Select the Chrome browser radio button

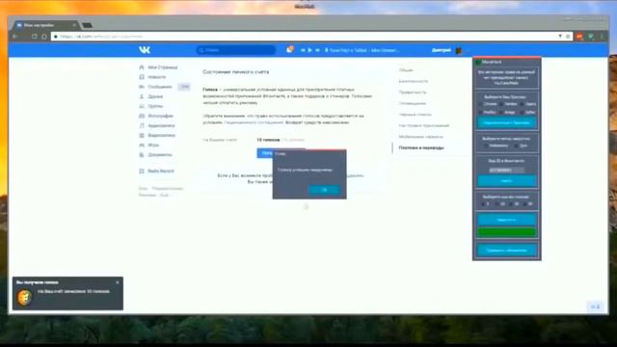point(480,104)
